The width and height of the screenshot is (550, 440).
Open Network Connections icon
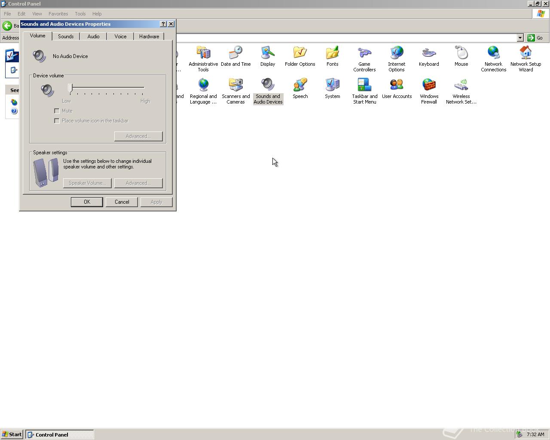tap(493, 59)
